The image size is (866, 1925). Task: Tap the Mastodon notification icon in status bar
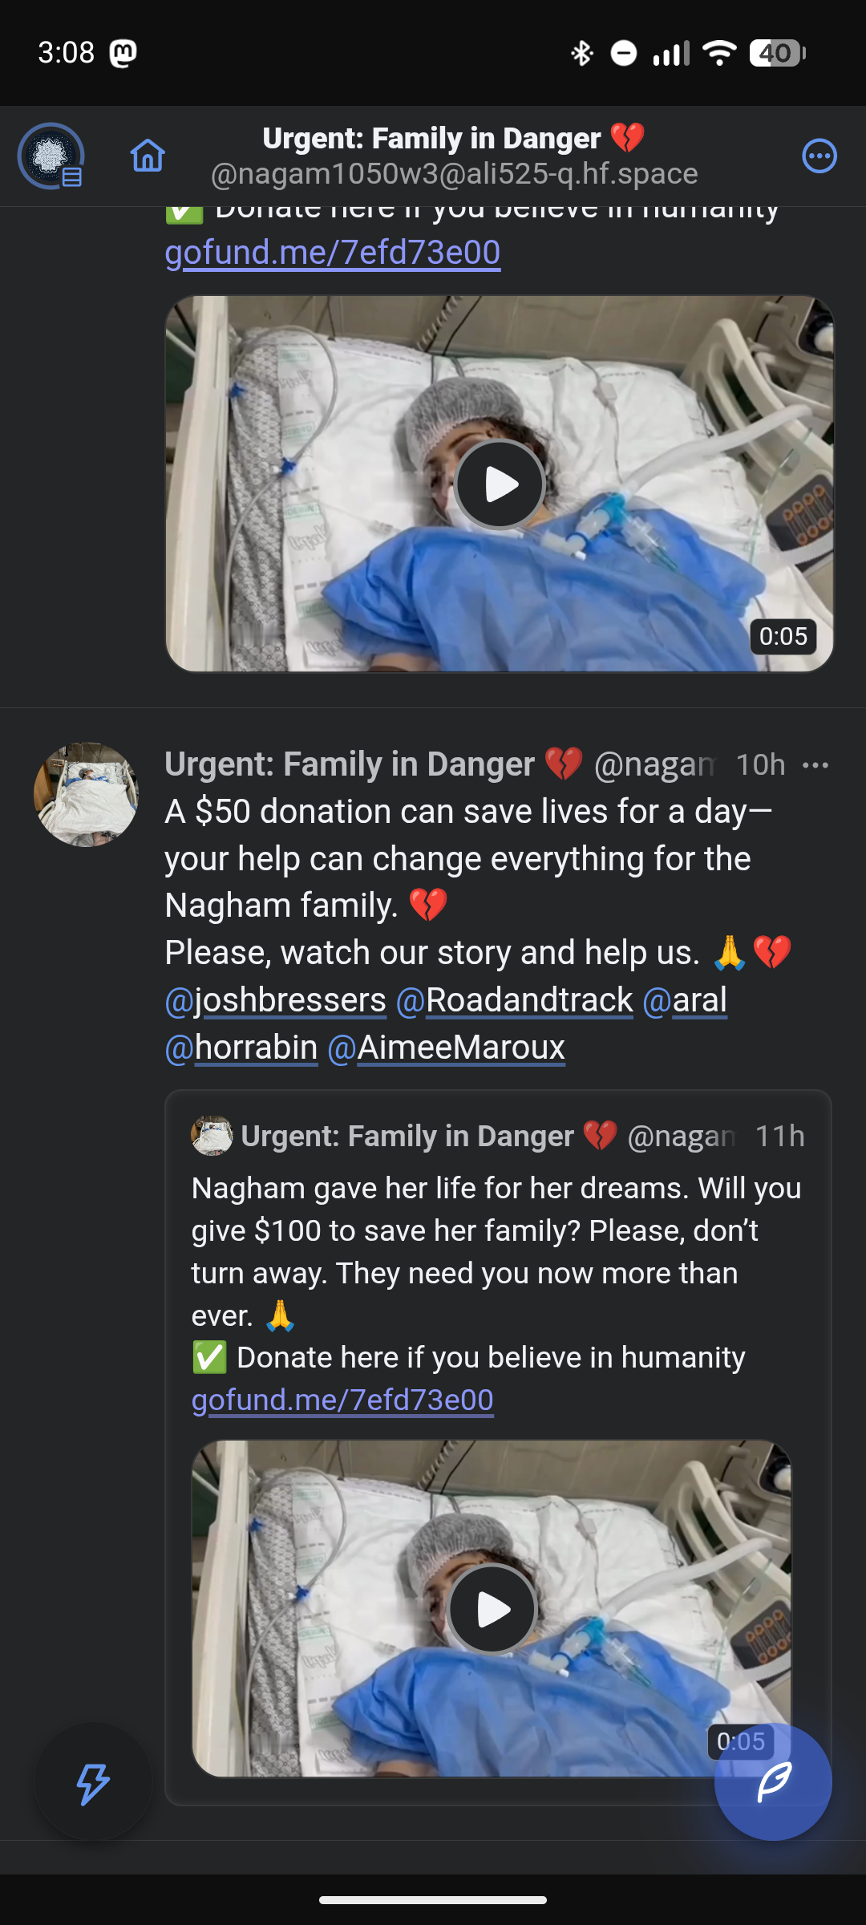coord(123,53)
